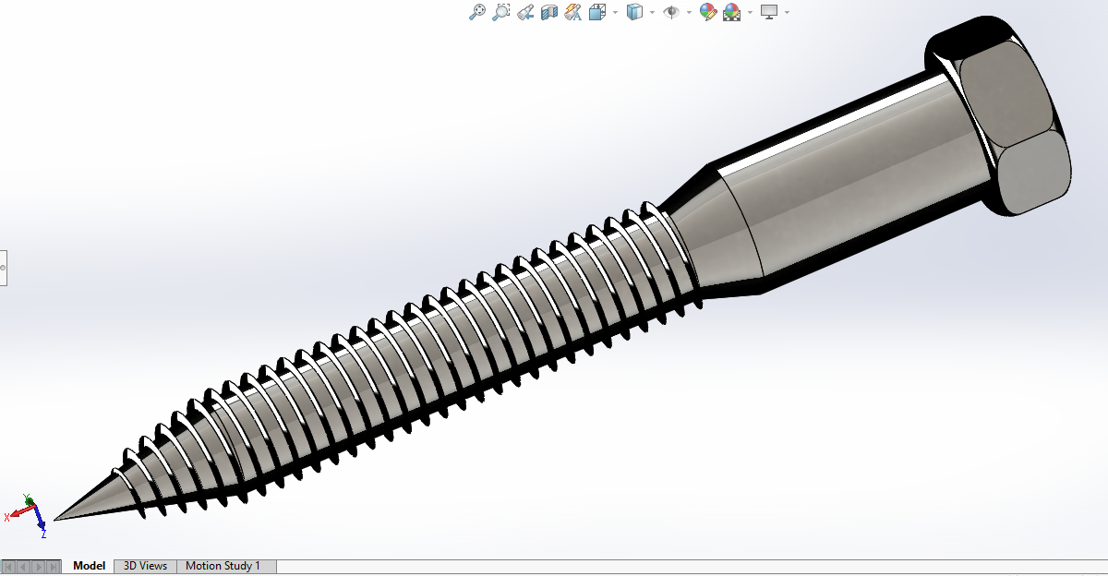The width and height of the screenshot is (1108, 576).
Task: Open the Display Style dropdown arrow
Action: click(652, 12)
